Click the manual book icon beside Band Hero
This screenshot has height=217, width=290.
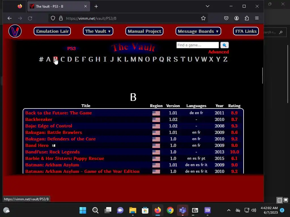point(54,146)
